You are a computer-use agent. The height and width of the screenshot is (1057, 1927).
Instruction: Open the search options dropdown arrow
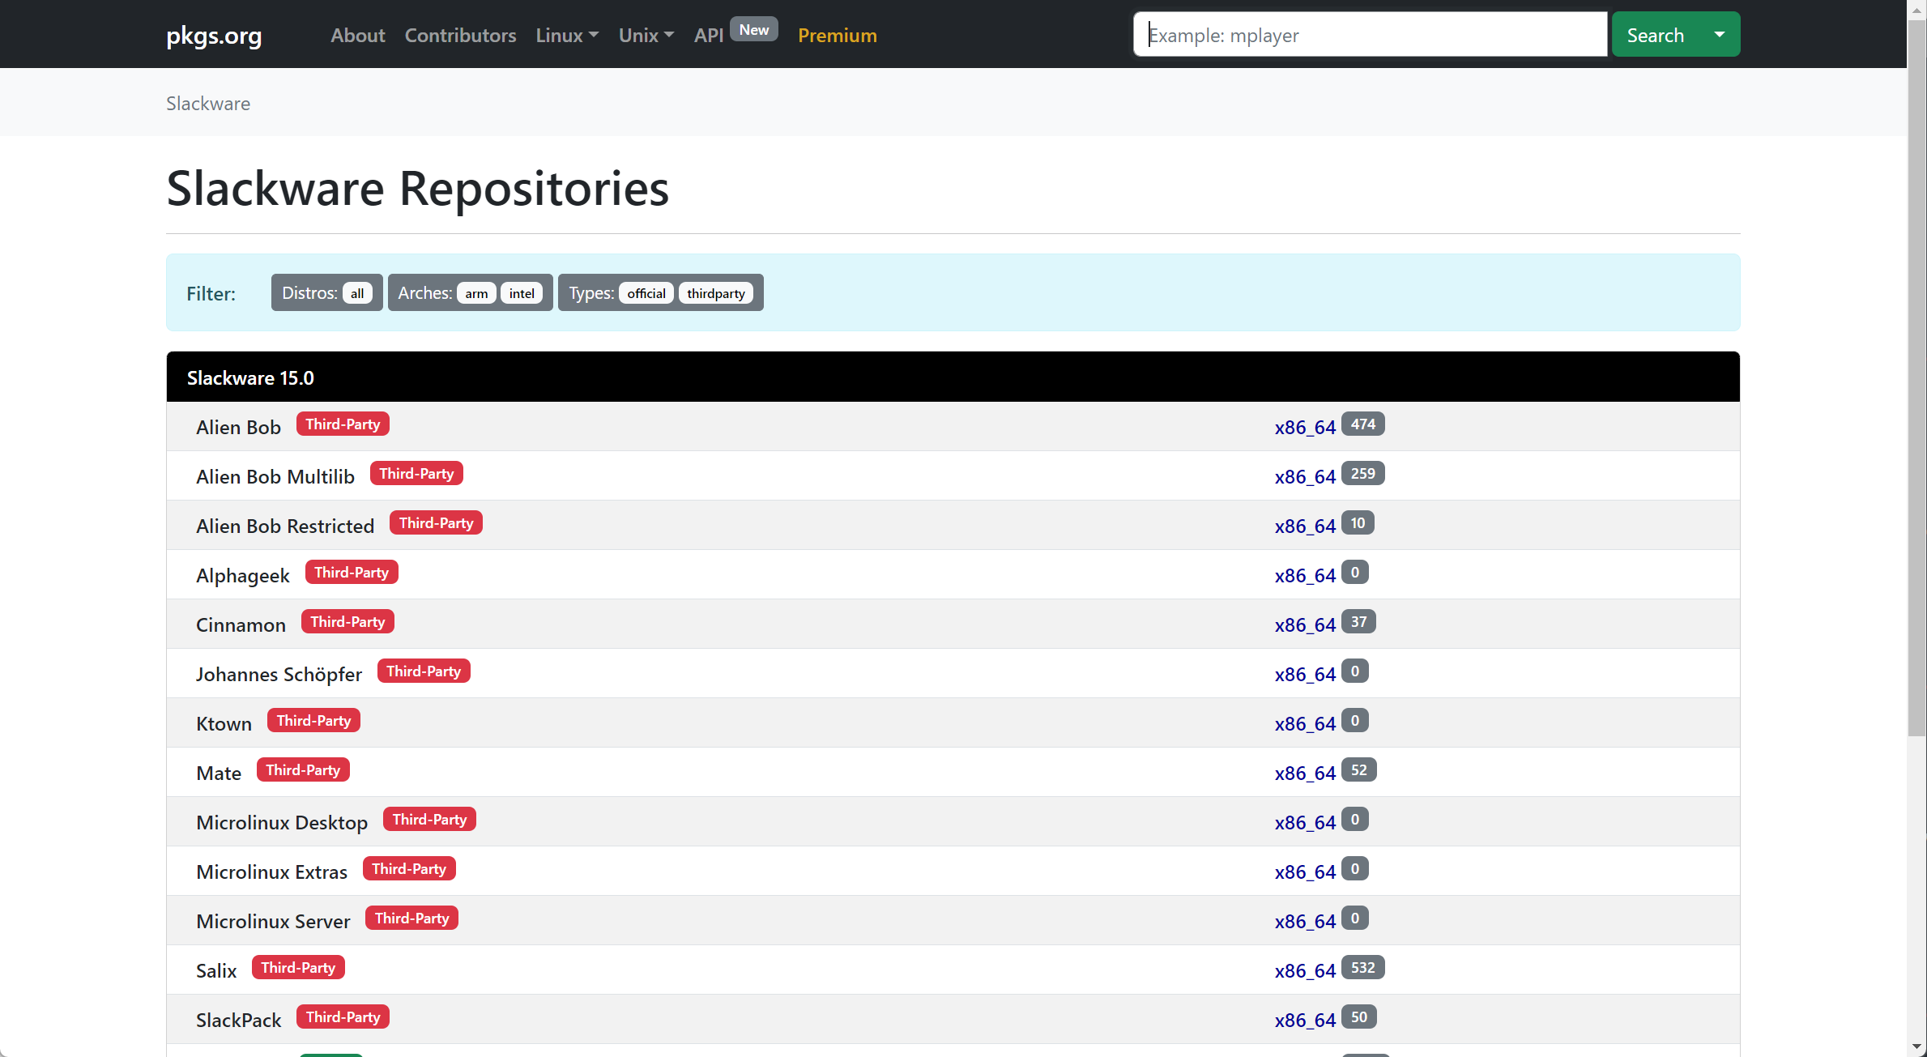coord(1719,35)
